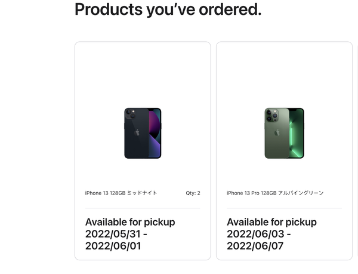Screen dimensions: 358x274
Task: Select the iPhone 13 128GB ミッドナイト label
Action: [x=121, y=193]
